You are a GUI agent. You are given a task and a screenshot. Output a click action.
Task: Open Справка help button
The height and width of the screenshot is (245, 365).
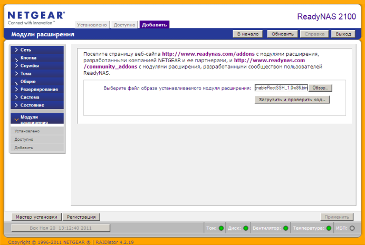coord(314,34)
